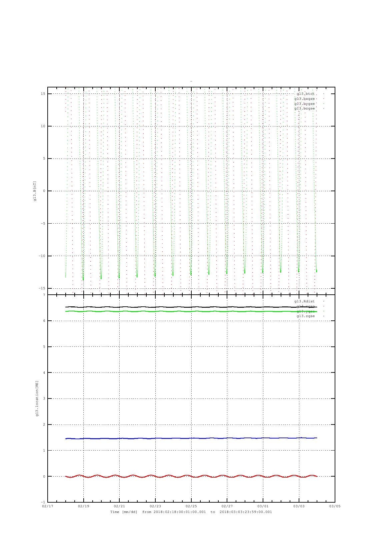Click the -10 tick label on B axis
The width and height of the screenshot is (377, 534).
pyautogui.click(x=42, y=256)
